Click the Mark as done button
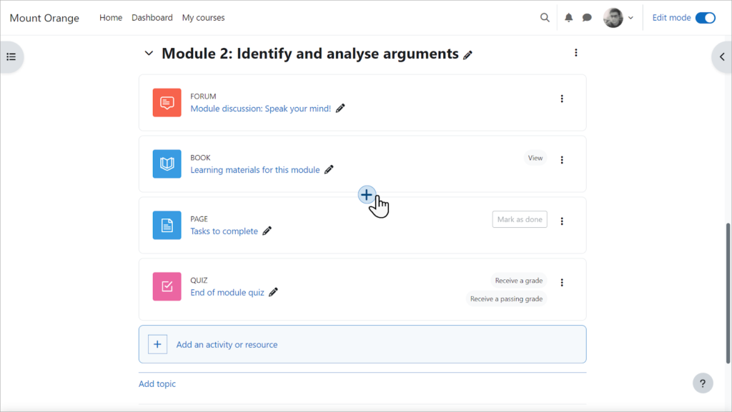The image size is (732, 412). (x=519, y=219)
